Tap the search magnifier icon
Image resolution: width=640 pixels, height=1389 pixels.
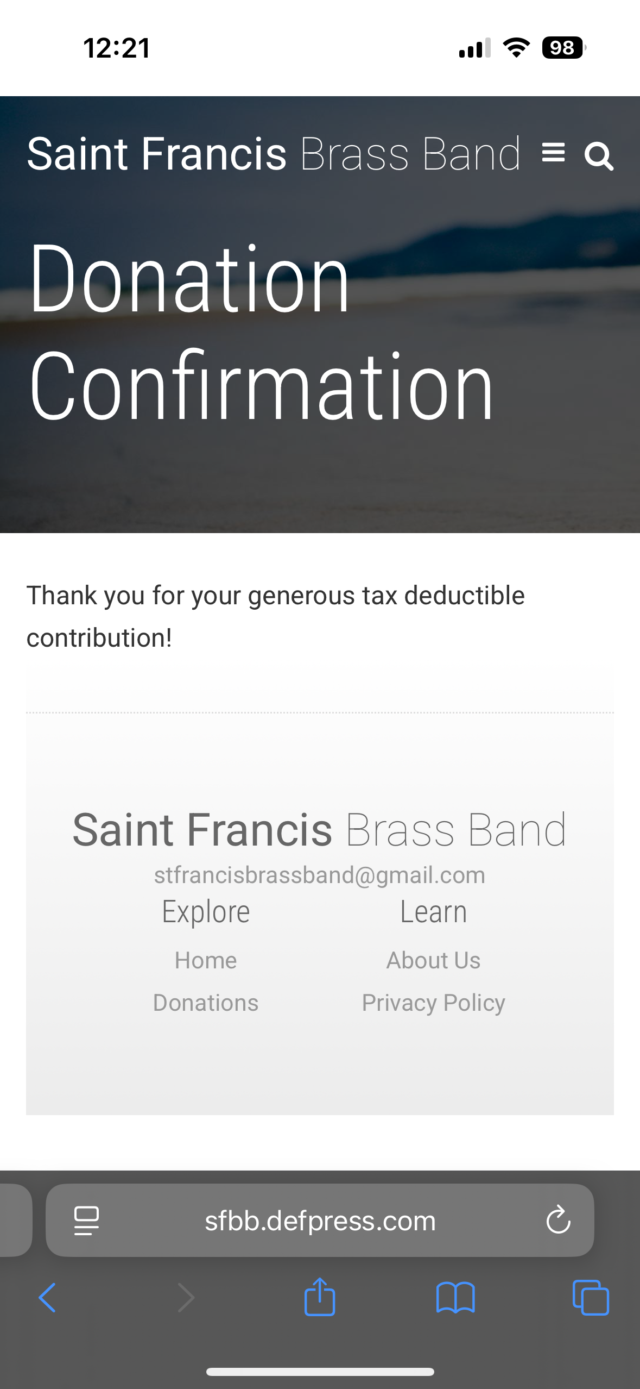pyautogui.click(x=599, y=157)
